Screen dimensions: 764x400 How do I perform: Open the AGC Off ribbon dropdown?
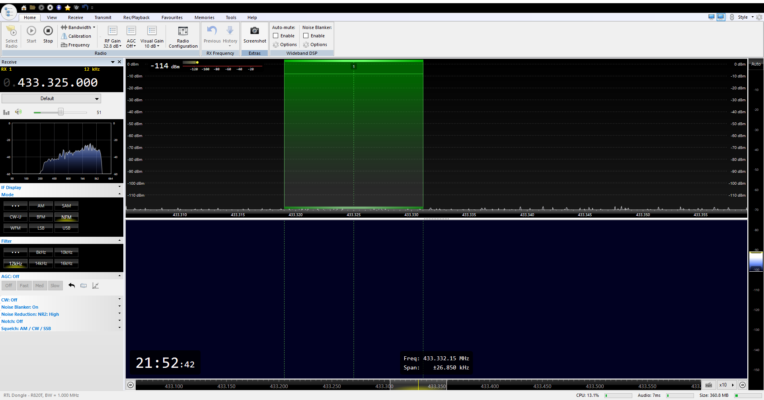tap(131, 37)
